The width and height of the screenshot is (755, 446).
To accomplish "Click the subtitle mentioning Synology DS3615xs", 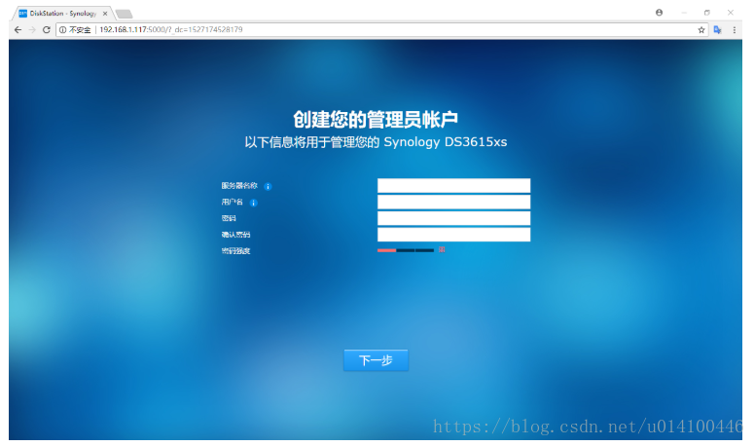I will (376, 142).
